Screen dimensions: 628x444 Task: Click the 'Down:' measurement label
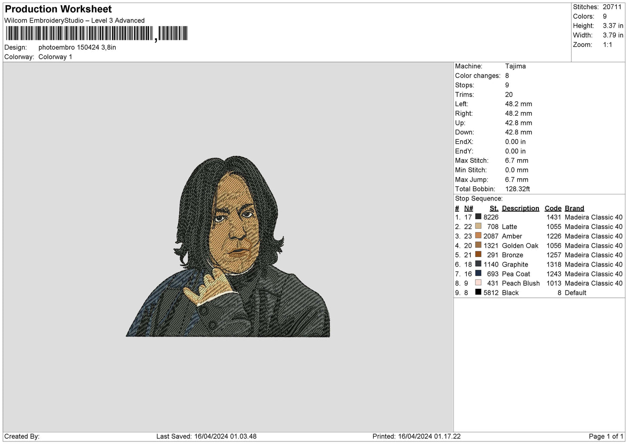(x=464, y=132)
